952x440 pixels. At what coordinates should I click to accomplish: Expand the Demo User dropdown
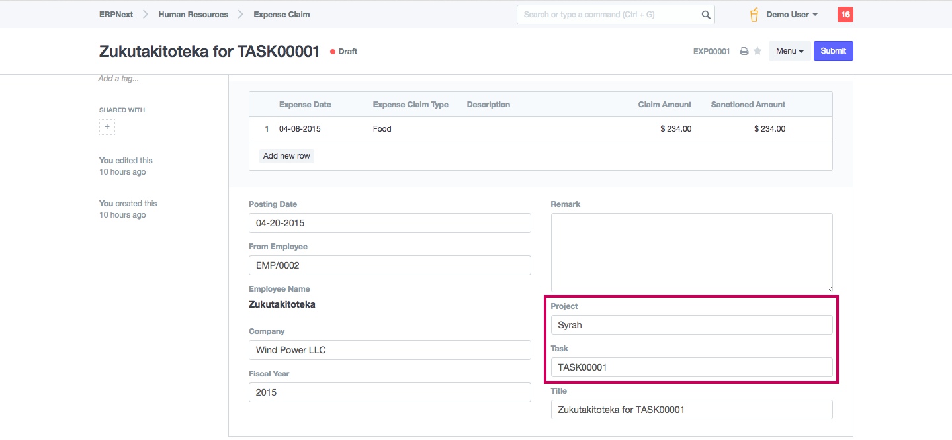792,15
